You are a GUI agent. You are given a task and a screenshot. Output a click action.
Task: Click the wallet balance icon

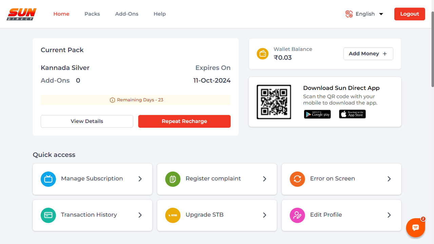[262, 54]
